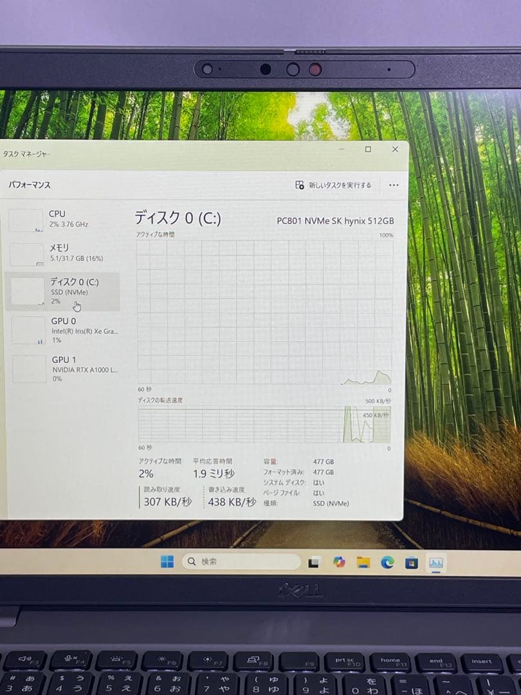Switch to the パフォーマンス tab
Screen dimensions: 521x695
point(29,185)
